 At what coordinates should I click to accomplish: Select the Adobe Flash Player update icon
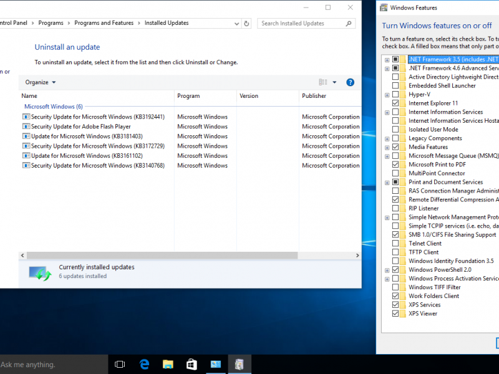pos(26,127)
